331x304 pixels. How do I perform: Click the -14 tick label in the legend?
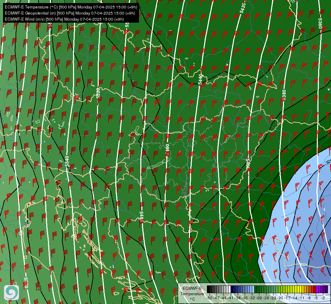point(294,298)
